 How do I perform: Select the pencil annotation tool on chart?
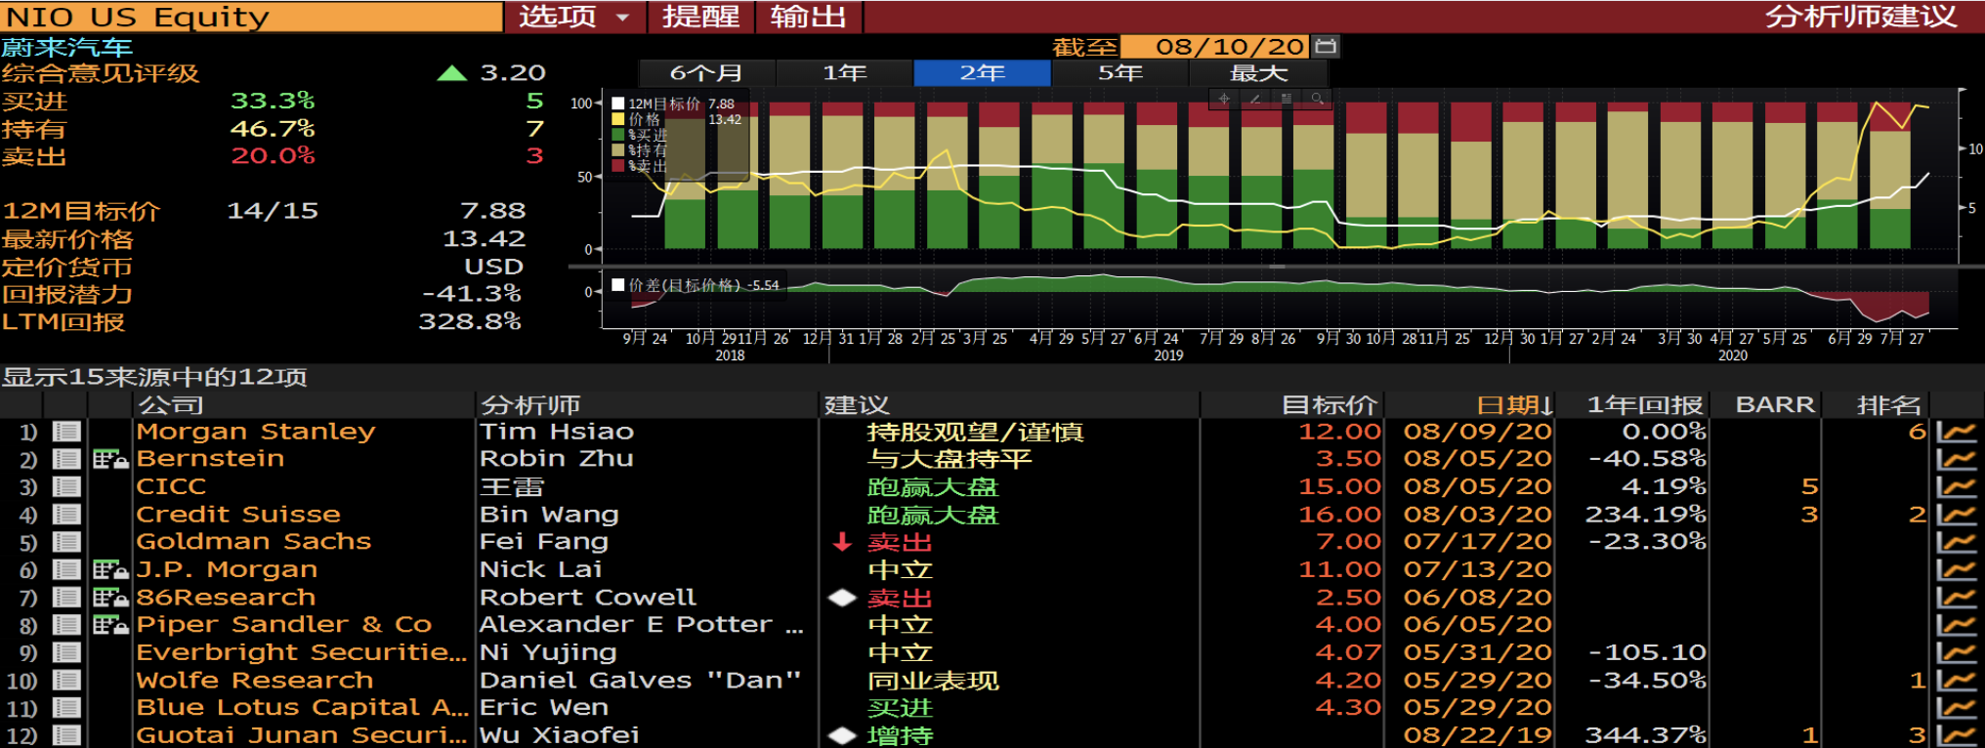[x=1255, y=99]
